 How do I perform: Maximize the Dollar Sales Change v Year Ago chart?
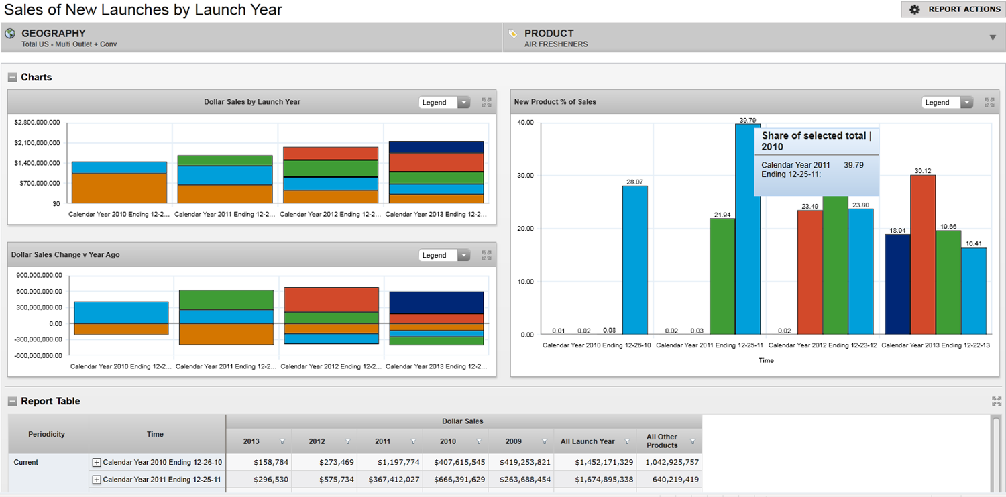tap(486, 255)
